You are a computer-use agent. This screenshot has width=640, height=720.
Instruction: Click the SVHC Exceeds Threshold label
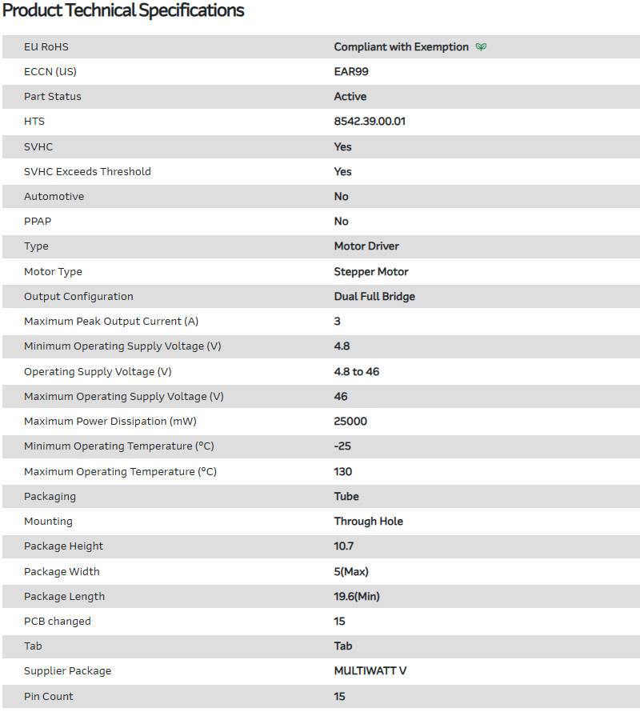pyautogui.click(x=87, y=172)
